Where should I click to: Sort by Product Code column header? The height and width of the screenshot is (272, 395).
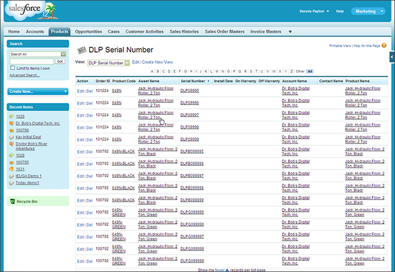tap(124, 81)
